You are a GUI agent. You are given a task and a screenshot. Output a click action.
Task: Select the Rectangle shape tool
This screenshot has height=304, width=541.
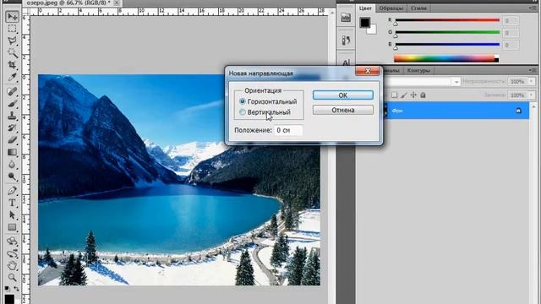coord(12,227)
